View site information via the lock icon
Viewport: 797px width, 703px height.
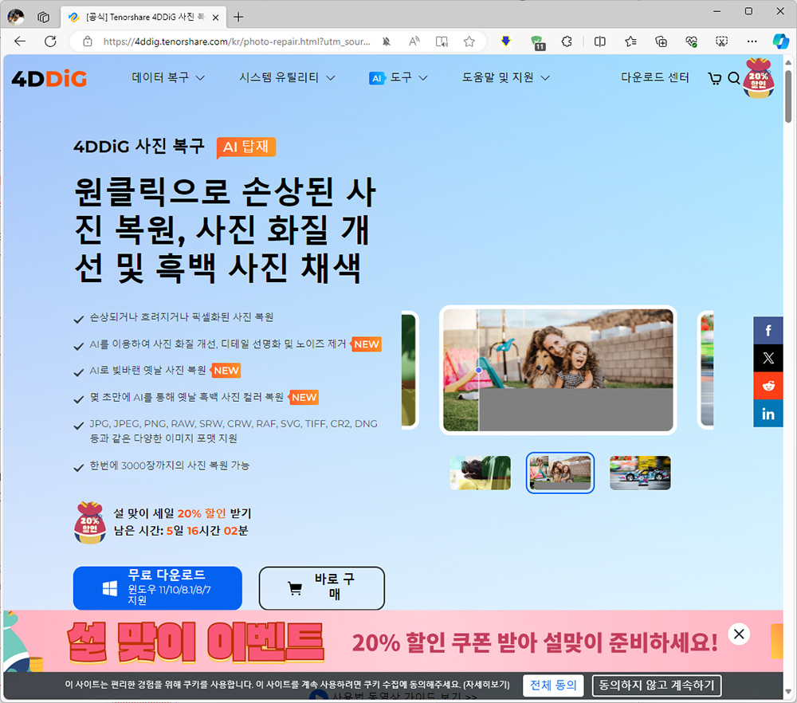point(88,41)
